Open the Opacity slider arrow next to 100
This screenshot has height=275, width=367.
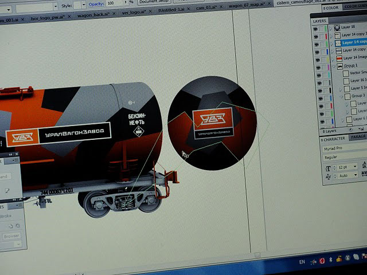pos(126,2)
